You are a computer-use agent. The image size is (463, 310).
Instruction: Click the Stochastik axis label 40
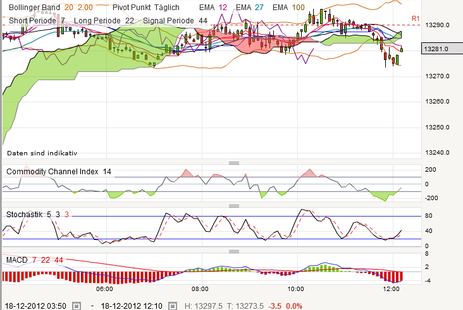(428, 230)
